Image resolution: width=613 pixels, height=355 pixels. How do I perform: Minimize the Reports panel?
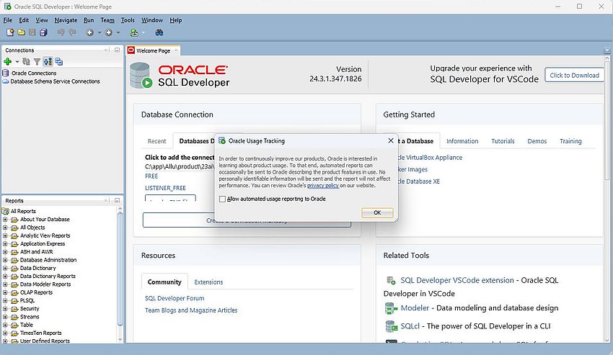tap(117, 200)
